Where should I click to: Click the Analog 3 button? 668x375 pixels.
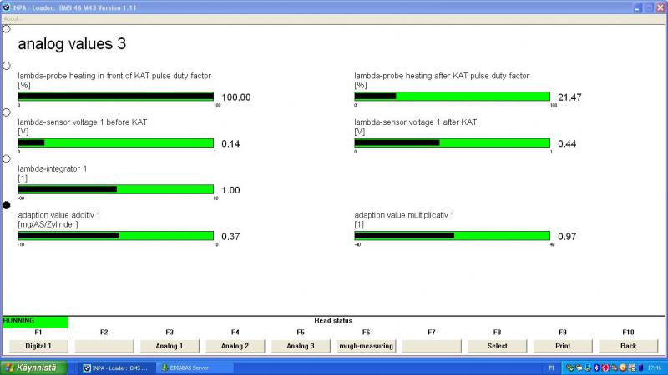pos(301,346)
